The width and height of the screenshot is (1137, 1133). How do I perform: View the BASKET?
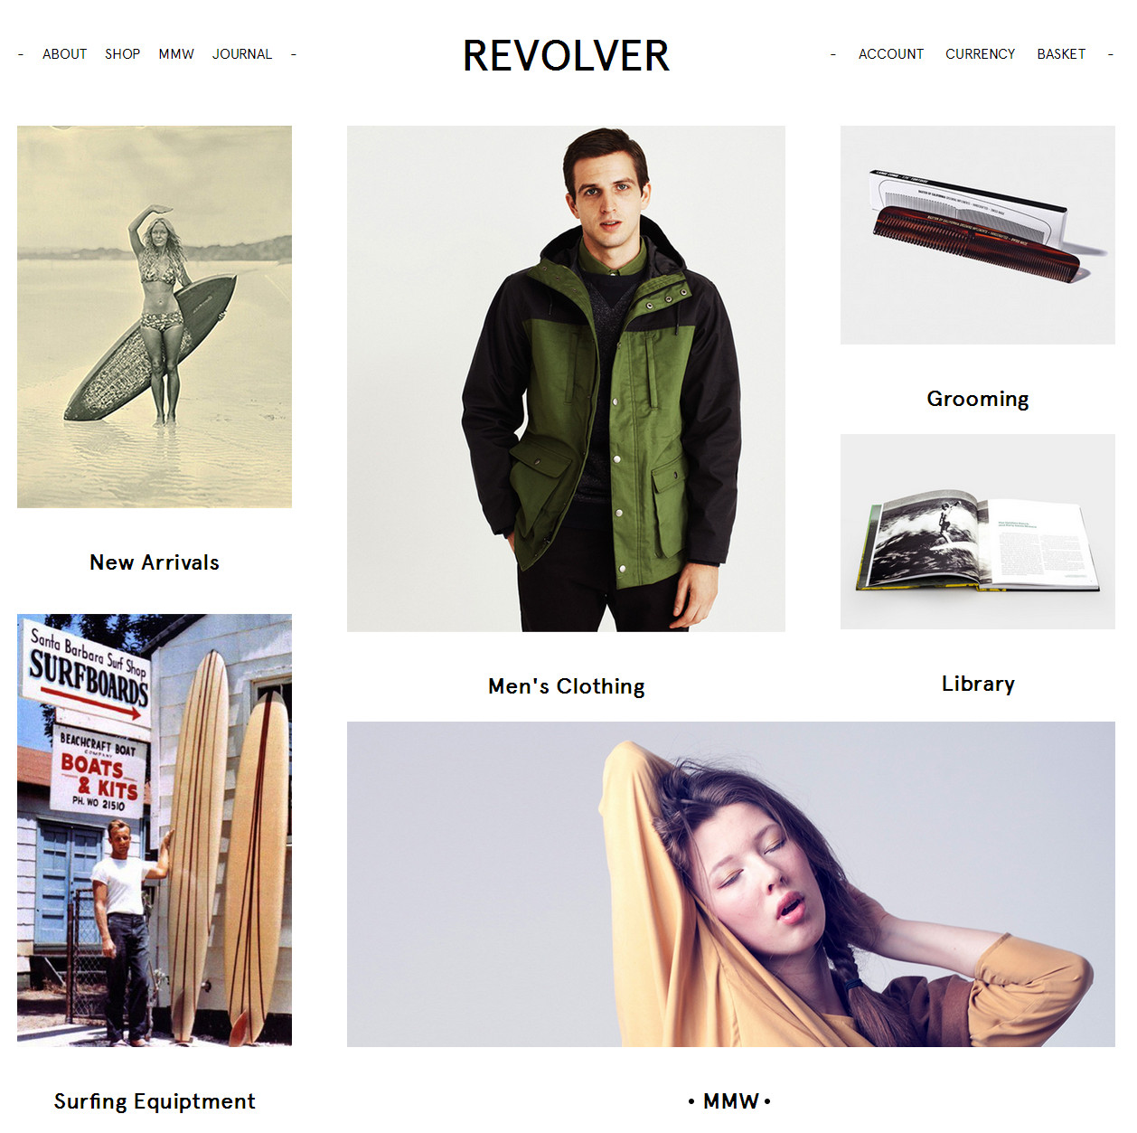(1061, 54)
